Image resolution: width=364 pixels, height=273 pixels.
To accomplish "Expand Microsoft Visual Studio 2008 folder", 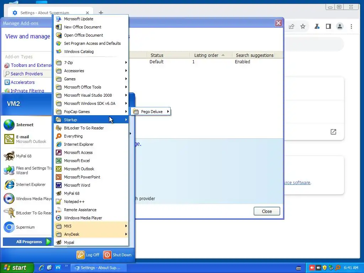I will tap(91, 95).
